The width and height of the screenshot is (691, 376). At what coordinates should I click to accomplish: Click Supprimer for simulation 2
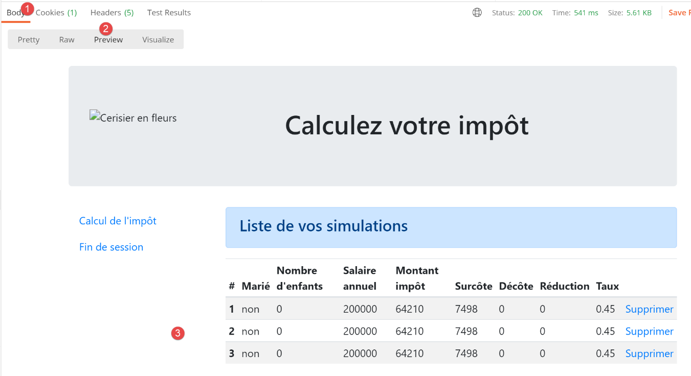(649, 332)
